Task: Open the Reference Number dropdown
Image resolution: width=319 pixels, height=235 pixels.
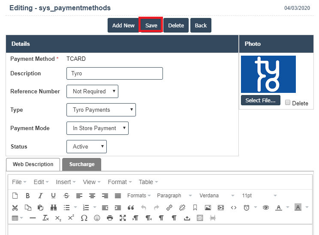Action: point(92,91)
